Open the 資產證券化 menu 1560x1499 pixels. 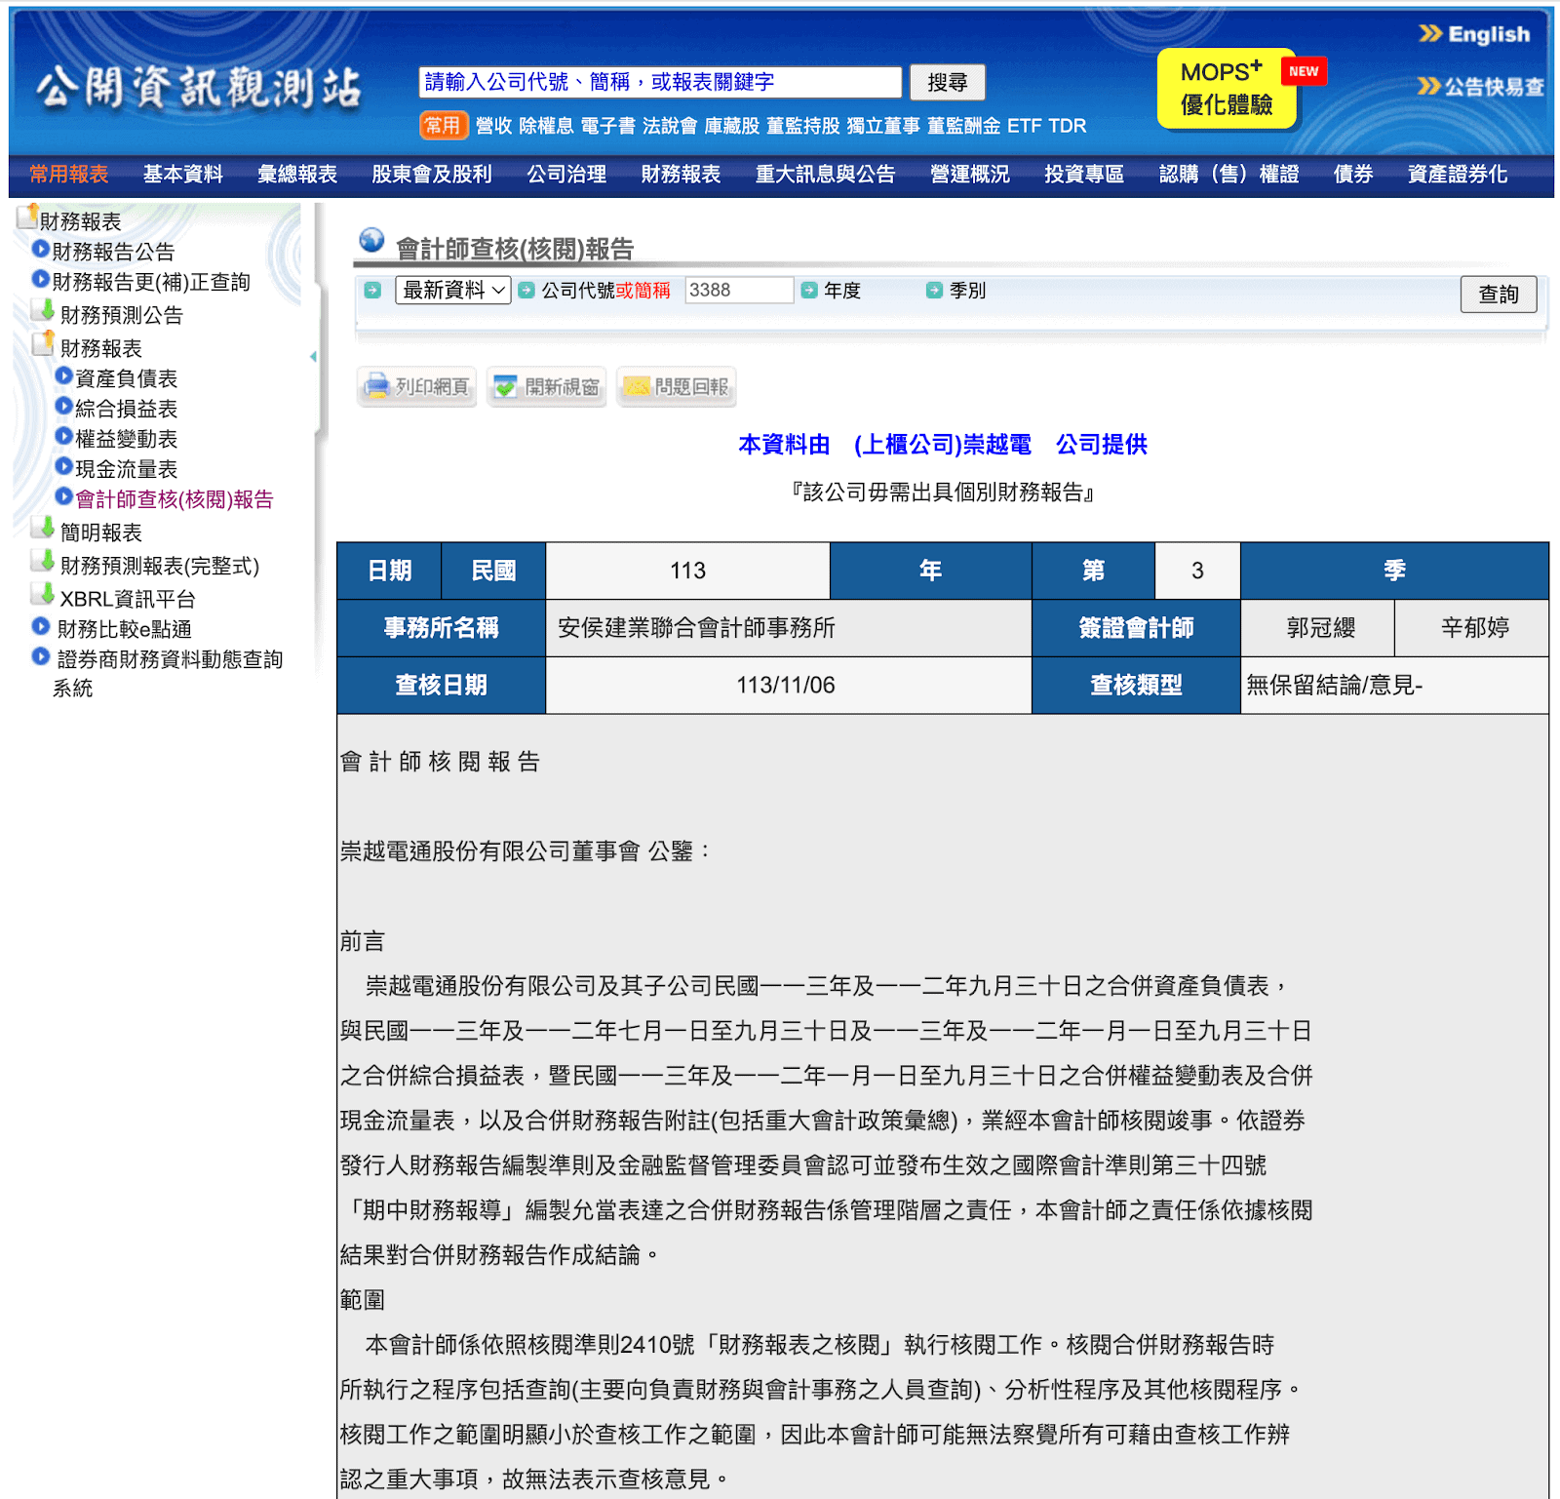(x=1458, y=175)
